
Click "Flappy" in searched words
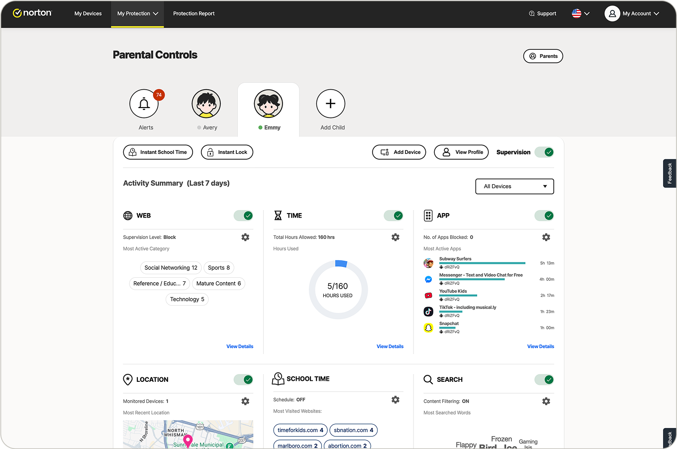pos(466,445)
